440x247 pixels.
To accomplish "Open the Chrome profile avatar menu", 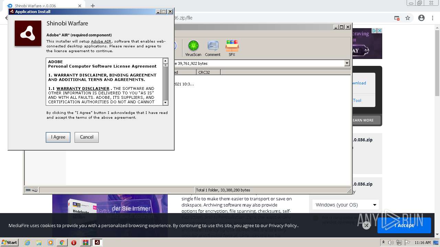I will pyautogui.click(x=421, y=18).
